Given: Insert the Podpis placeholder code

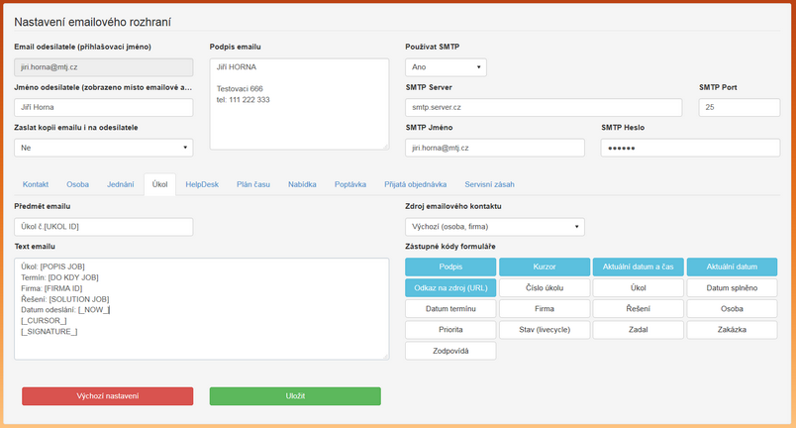Looking at the screenshot, I should (450, 267).
